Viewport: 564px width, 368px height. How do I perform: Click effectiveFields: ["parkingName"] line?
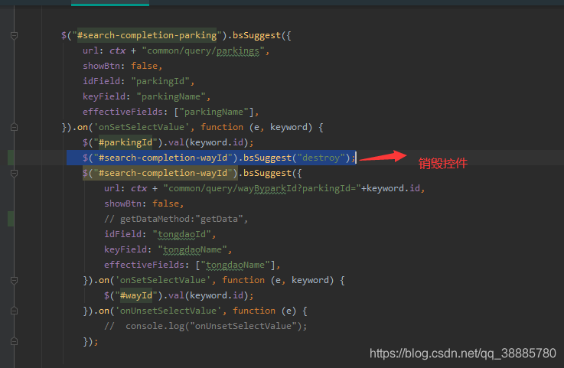click(171, 112)
